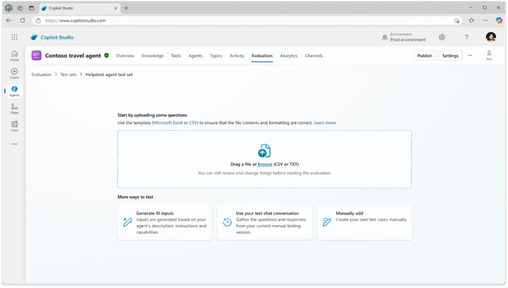Click the browser Copilot icon
508x288 pixels.
pyautogui.click(x=498, y=20)
